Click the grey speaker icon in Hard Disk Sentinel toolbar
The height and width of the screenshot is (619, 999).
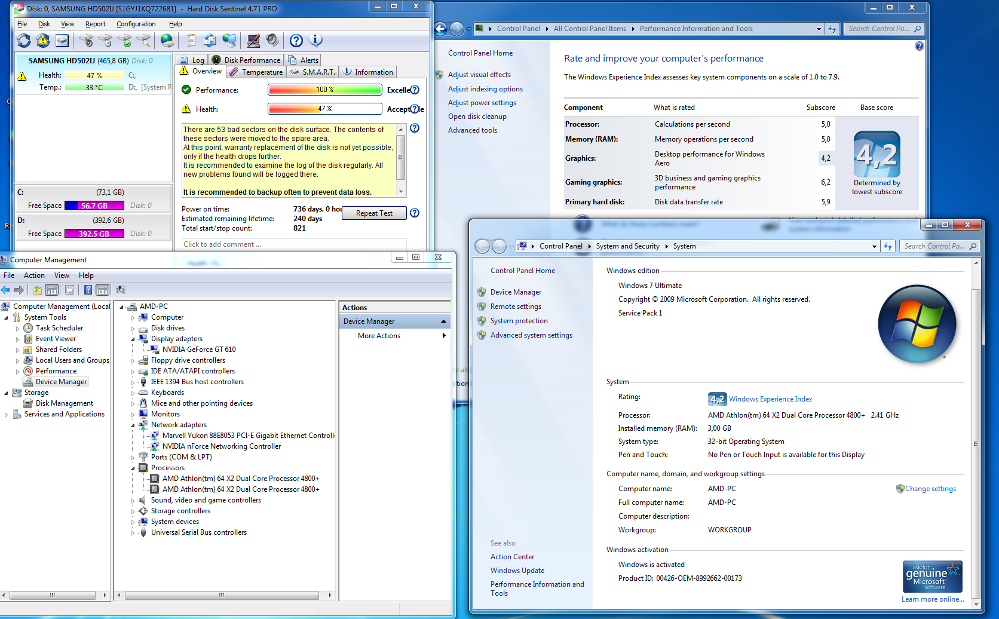coord(272,41)
